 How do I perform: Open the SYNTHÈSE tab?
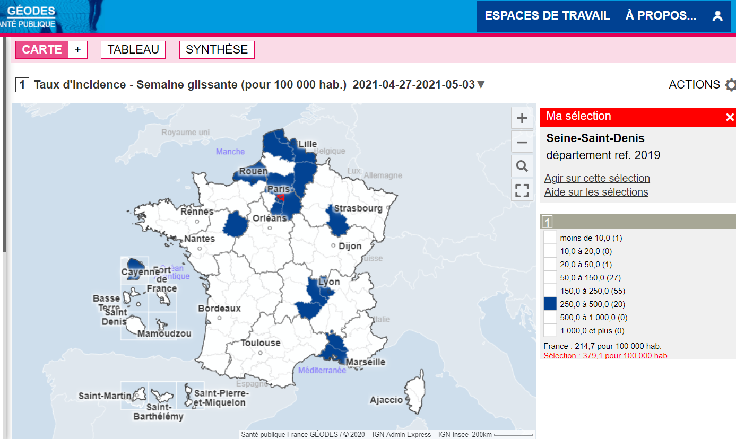pyautogui.click(x=217, y=49)
